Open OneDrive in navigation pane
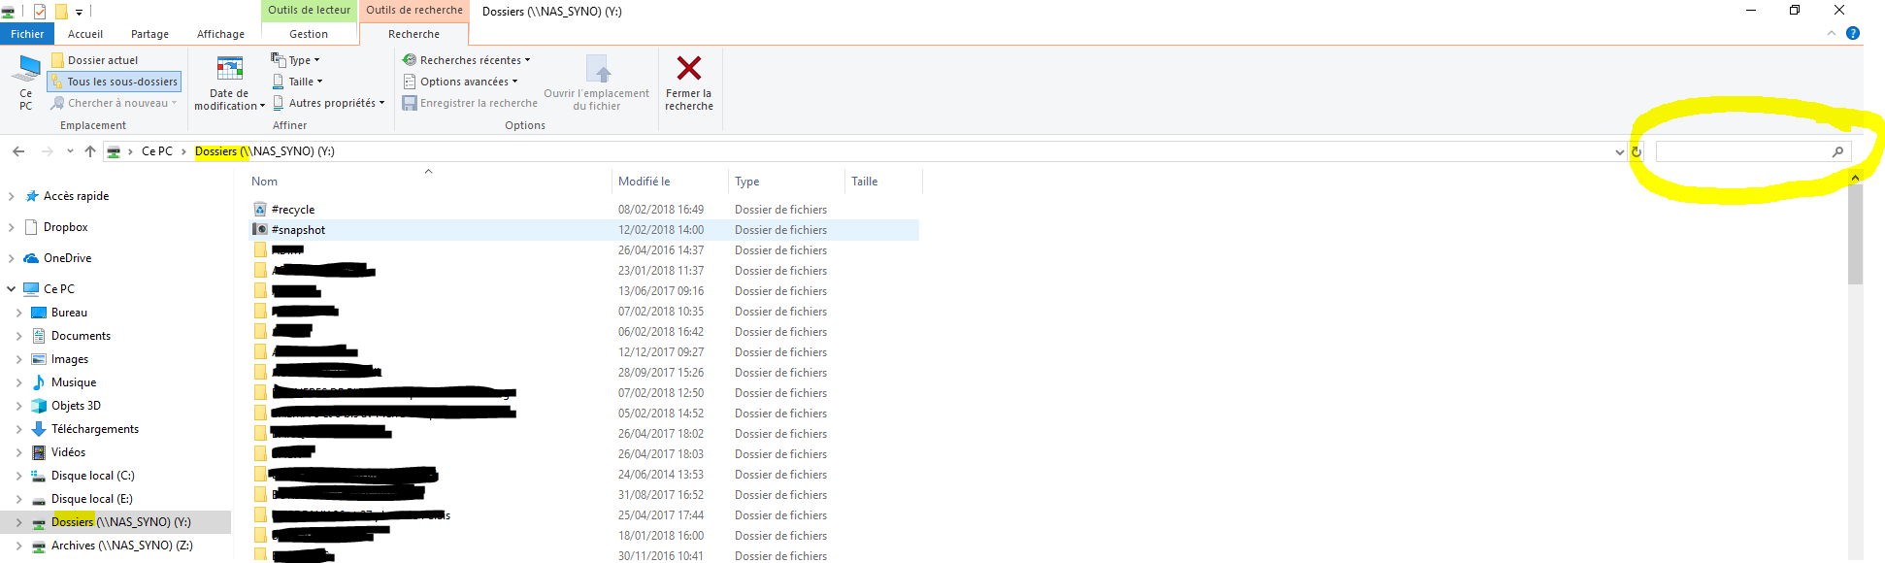The height and width of the screenshot is (563, 1885). pyautogui.click(x=67, y=258)
